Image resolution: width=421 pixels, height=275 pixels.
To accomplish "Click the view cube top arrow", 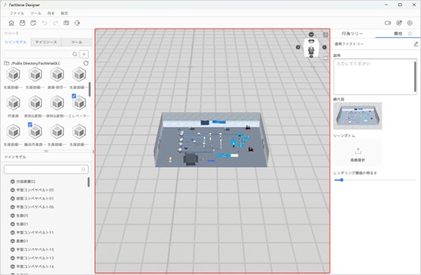I will [x=311, y=34].
